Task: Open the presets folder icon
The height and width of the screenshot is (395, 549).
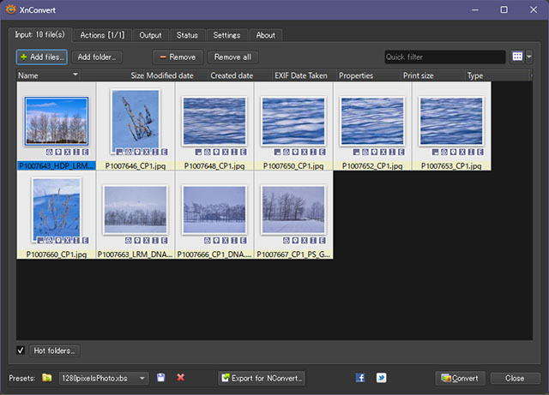Action: (46, 378)
